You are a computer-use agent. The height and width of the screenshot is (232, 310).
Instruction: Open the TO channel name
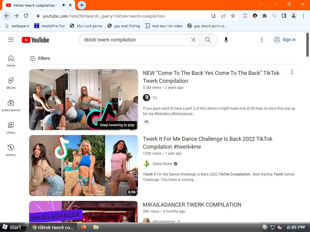155,98
